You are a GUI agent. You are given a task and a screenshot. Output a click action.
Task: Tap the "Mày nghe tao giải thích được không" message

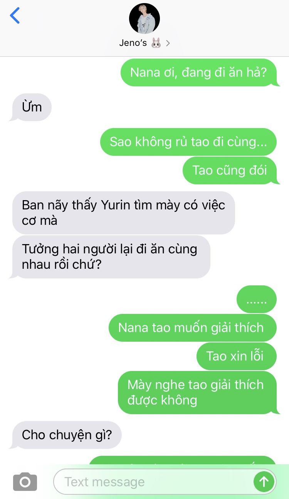coord(198,393)
